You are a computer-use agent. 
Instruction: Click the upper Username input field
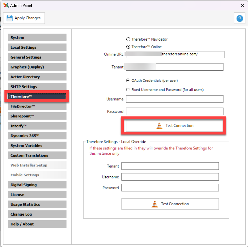(x=174, y=99)
